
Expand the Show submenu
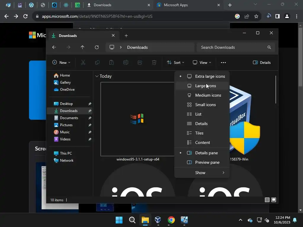click(202, 173)
